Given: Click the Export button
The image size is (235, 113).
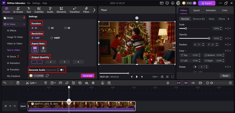Looking at the screenshot, I should pyautogui.click(x=207, y=3).
